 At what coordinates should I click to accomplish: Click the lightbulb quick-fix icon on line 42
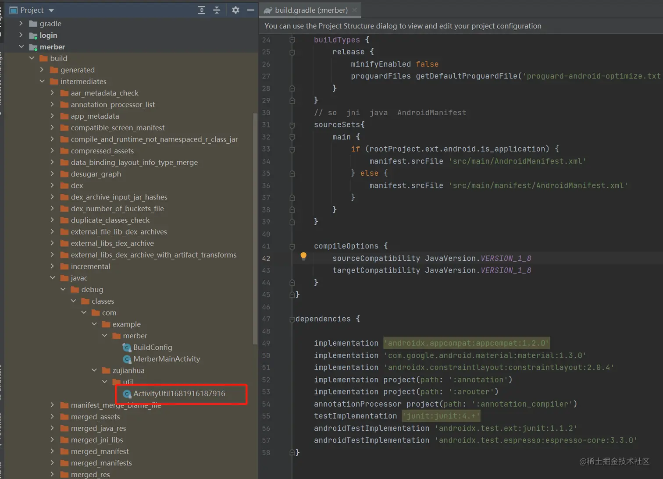(x=303, y=256)
